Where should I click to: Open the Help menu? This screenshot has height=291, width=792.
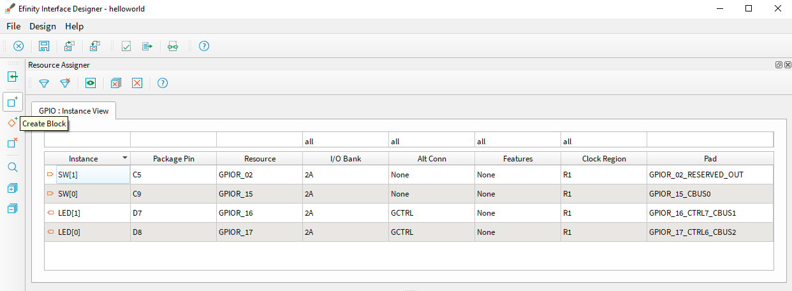pos(75,26)
